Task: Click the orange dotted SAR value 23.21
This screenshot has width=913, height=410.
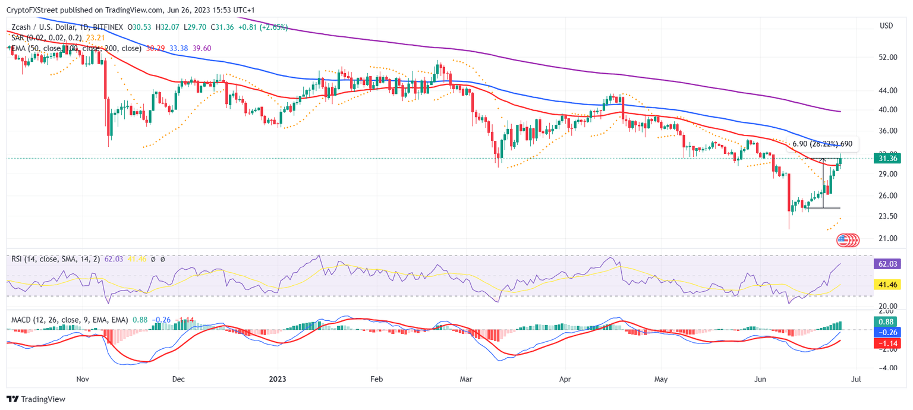Action: (96, 37)
